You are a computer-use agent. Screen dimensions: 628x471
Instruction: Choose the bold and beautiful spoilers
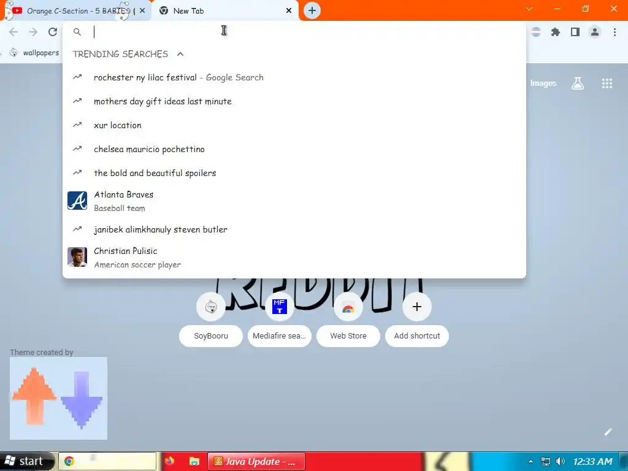294,173
